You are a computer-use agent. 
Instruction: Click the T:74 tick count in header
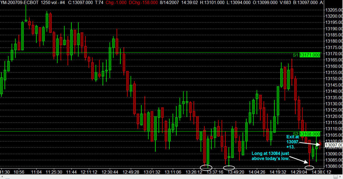point(99,3)
